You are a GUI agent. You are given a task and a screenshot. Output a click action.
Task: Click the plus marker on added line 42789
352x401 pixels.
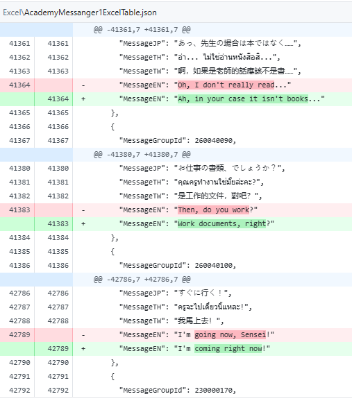point(83,348)
